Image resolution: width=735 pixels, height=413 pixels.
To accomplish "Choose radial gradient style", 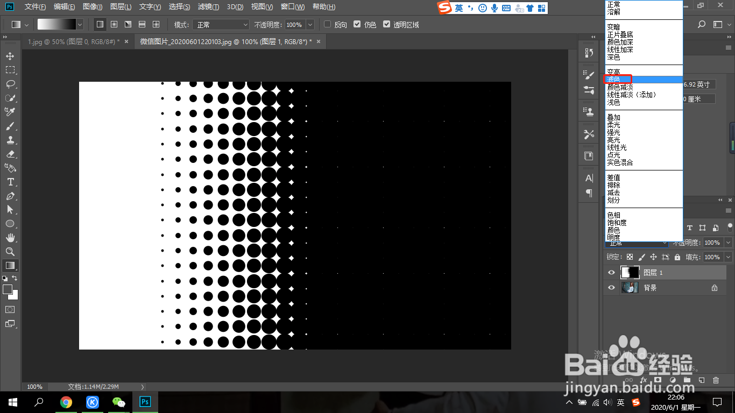I will pos(114,24).
